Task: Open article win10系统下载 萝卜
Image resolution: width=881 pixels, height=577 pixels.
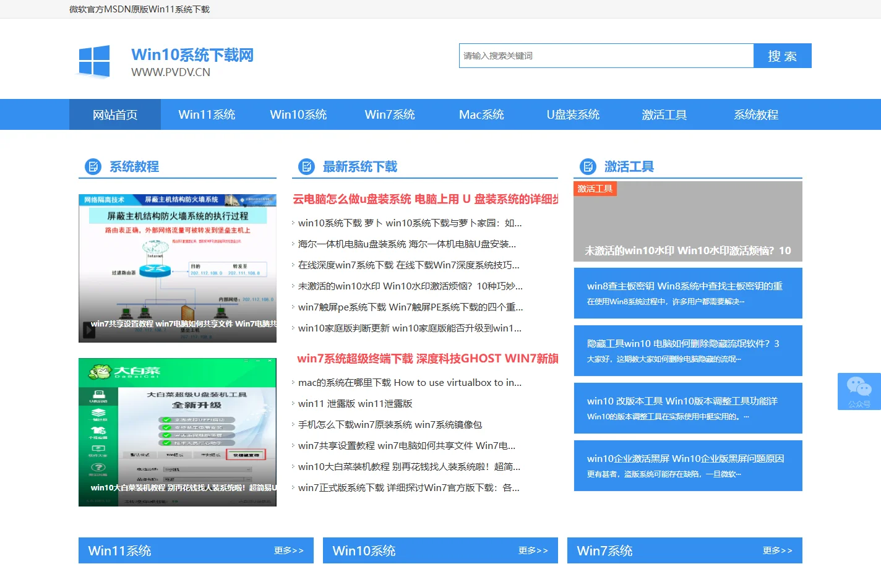Action: coord(410,223)
